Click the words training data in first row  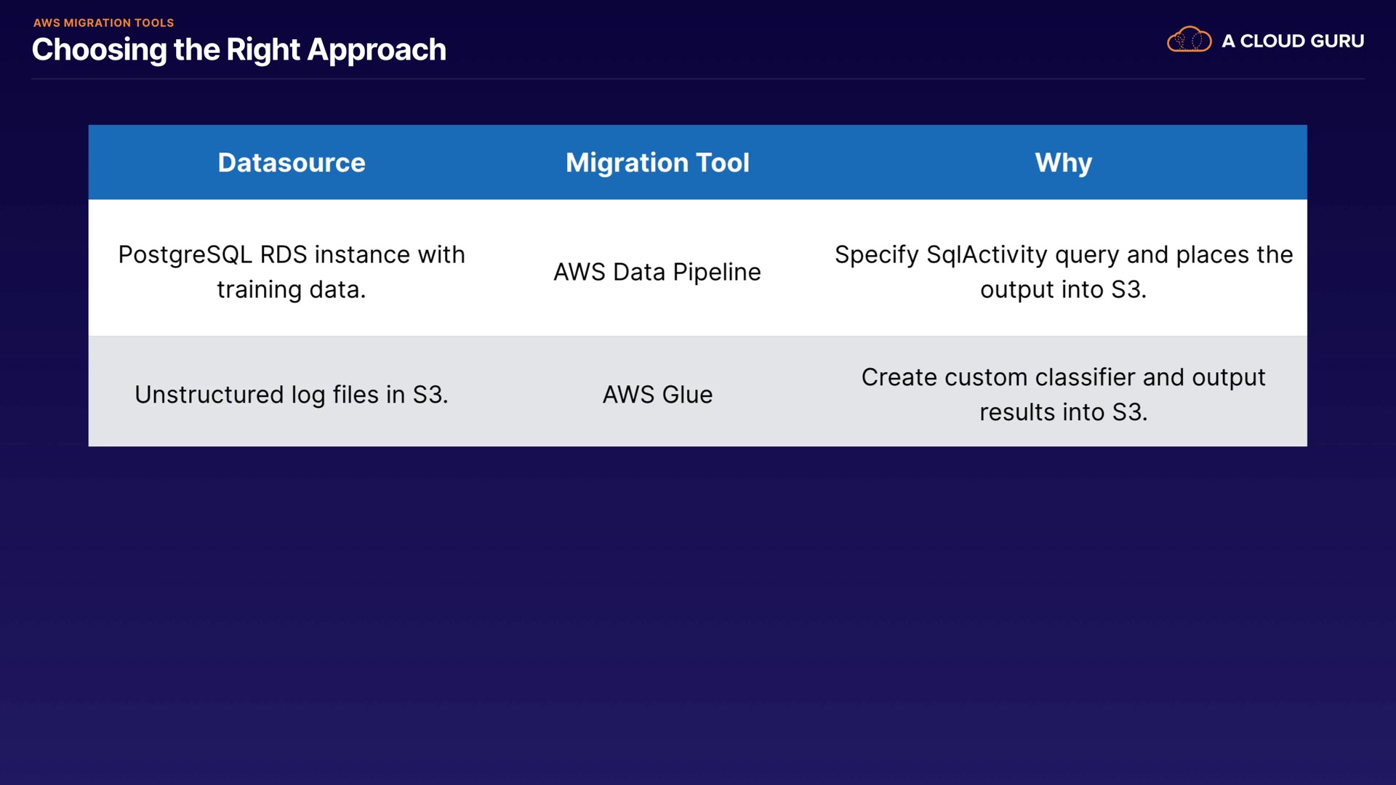[292, 289]
